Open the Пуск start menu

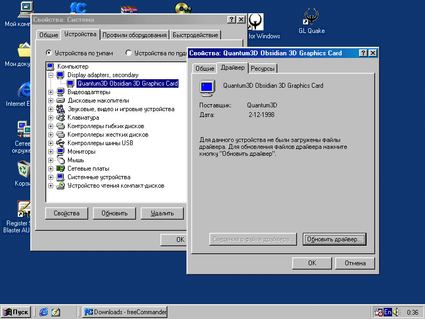(x=16, y=312)
